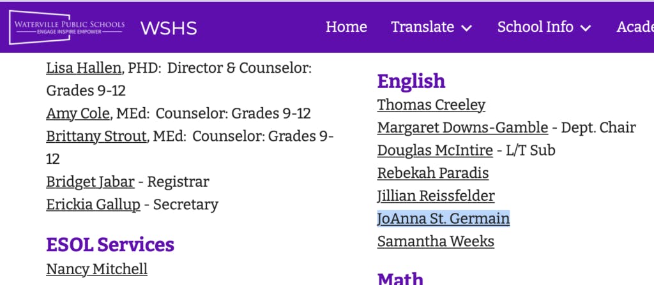Open Thomas Creeley's English teacher link
Screen dimensions: 654x285
coord(431,105)
